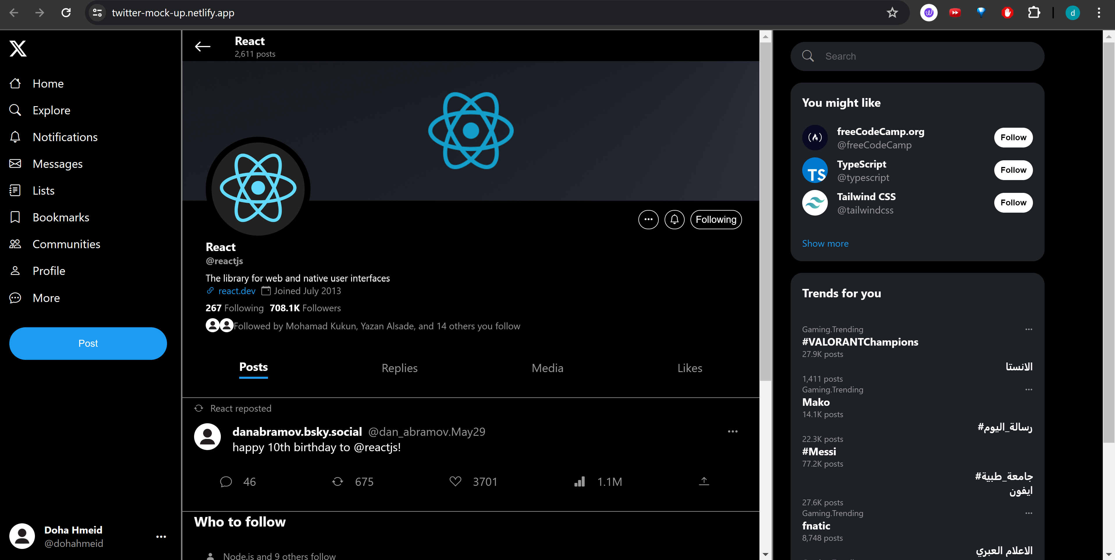
Task: Open options for the #VALORANTChampions trend
Action: (x=1029, y=329)
